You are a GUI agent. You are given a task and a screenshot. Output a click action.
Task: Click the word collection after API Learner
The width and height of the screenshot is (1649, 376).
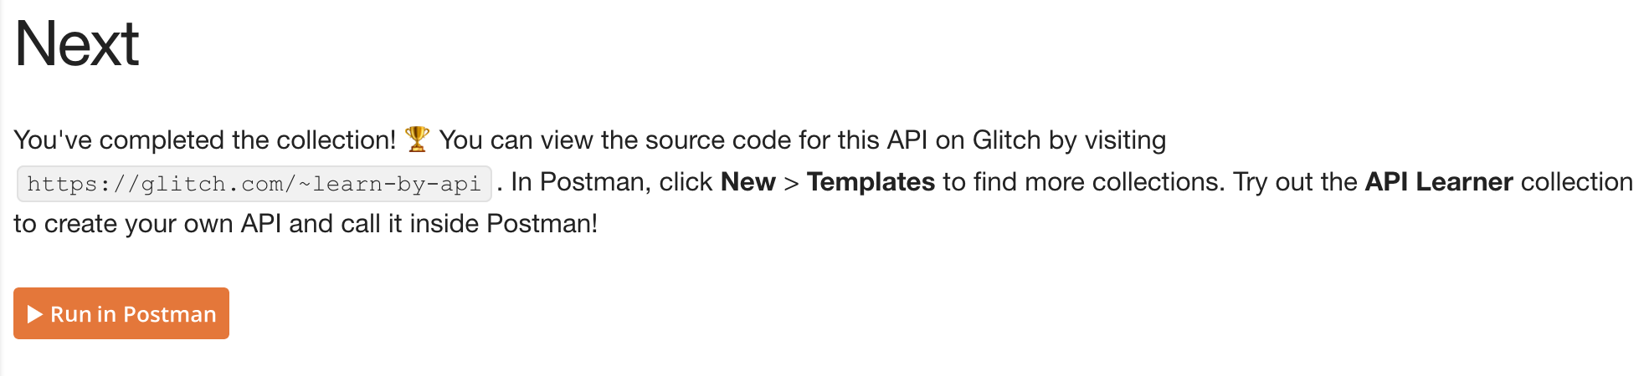click(x=1577, y=181)
